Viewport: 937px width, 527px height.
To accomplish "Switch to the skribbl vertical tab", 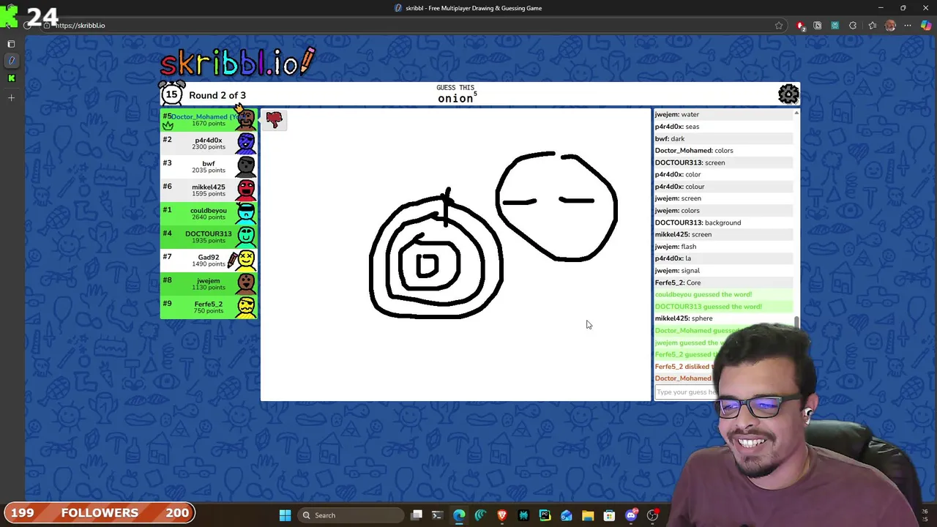I will click(x=11, y=61).
